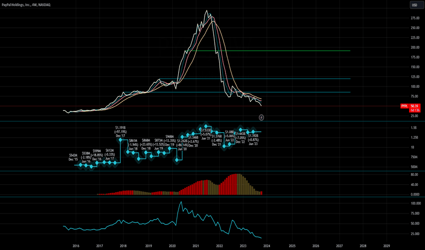Click 2016 on the time axis
The width and height of the screenshot is (425, 250).
coord(76,246)
